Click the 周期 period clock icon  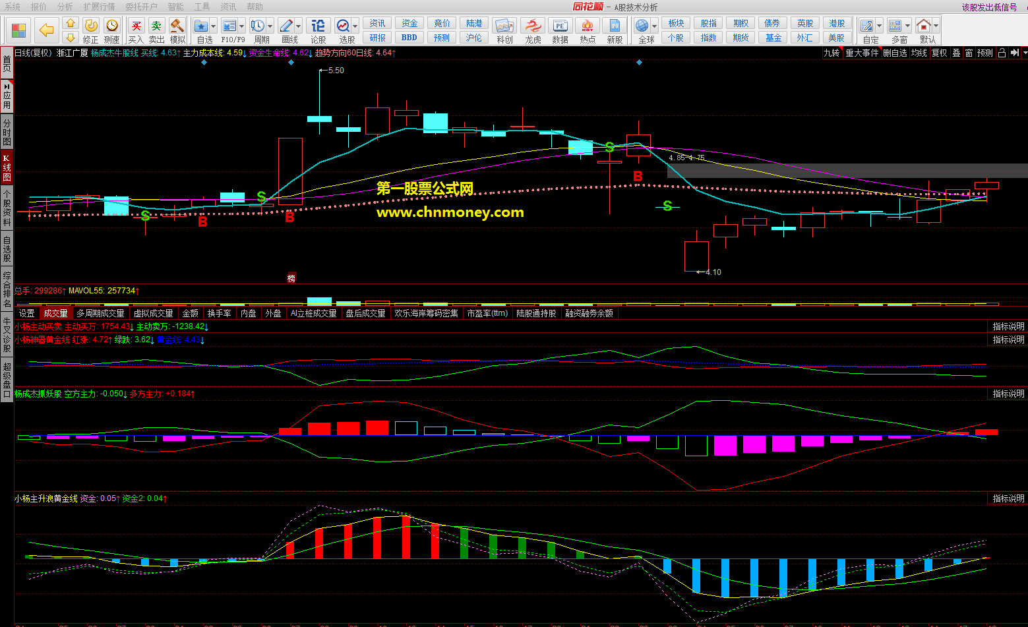(258, 26)
